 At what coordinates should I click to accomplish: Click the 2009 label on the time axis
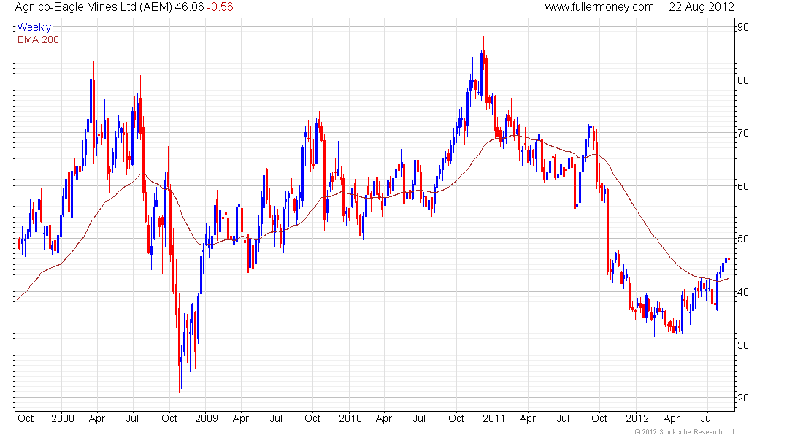207,419
